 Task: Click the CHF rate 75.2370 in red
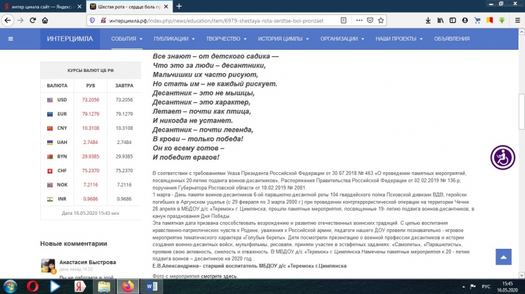tap(91, 171)
